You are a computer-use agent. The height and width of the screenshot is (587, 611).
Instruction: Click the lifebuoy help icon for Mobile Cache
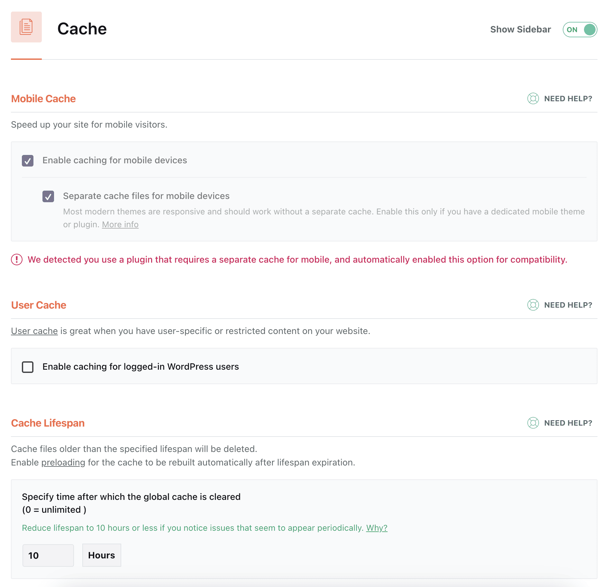(x=533, y=99)
